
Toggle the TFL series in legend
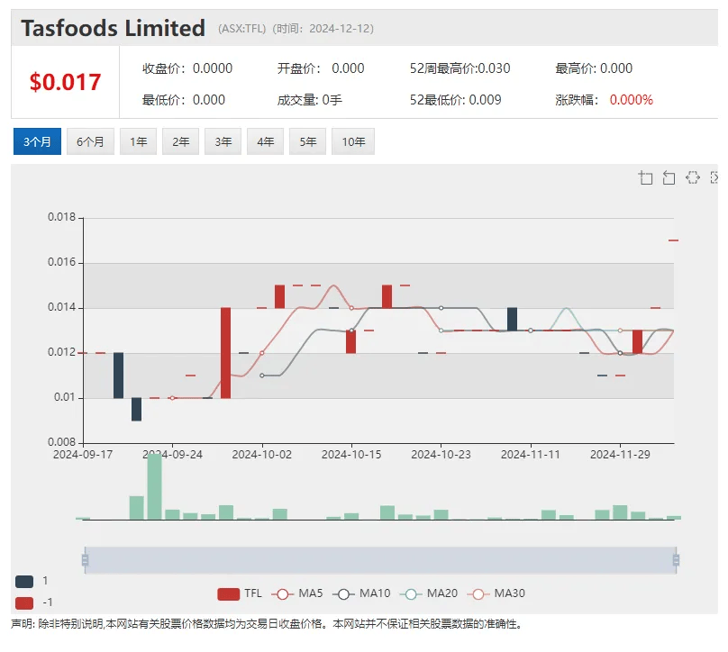point(241,593)
